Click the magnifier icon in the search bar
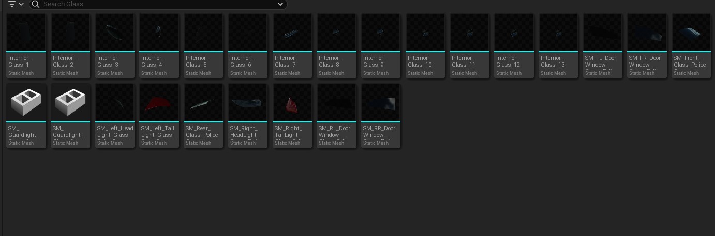 pyautogui.click(x=36, y=4)
